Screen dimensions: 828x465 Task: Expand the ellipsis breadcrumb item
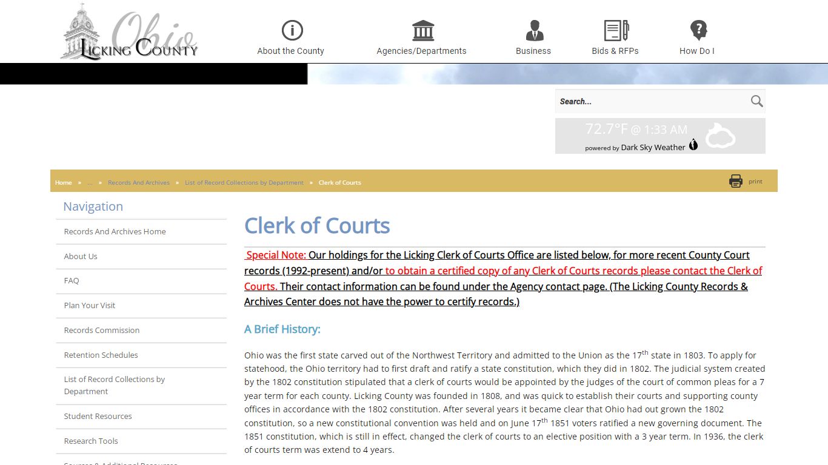pyautogui.click(x=90, y=182)
